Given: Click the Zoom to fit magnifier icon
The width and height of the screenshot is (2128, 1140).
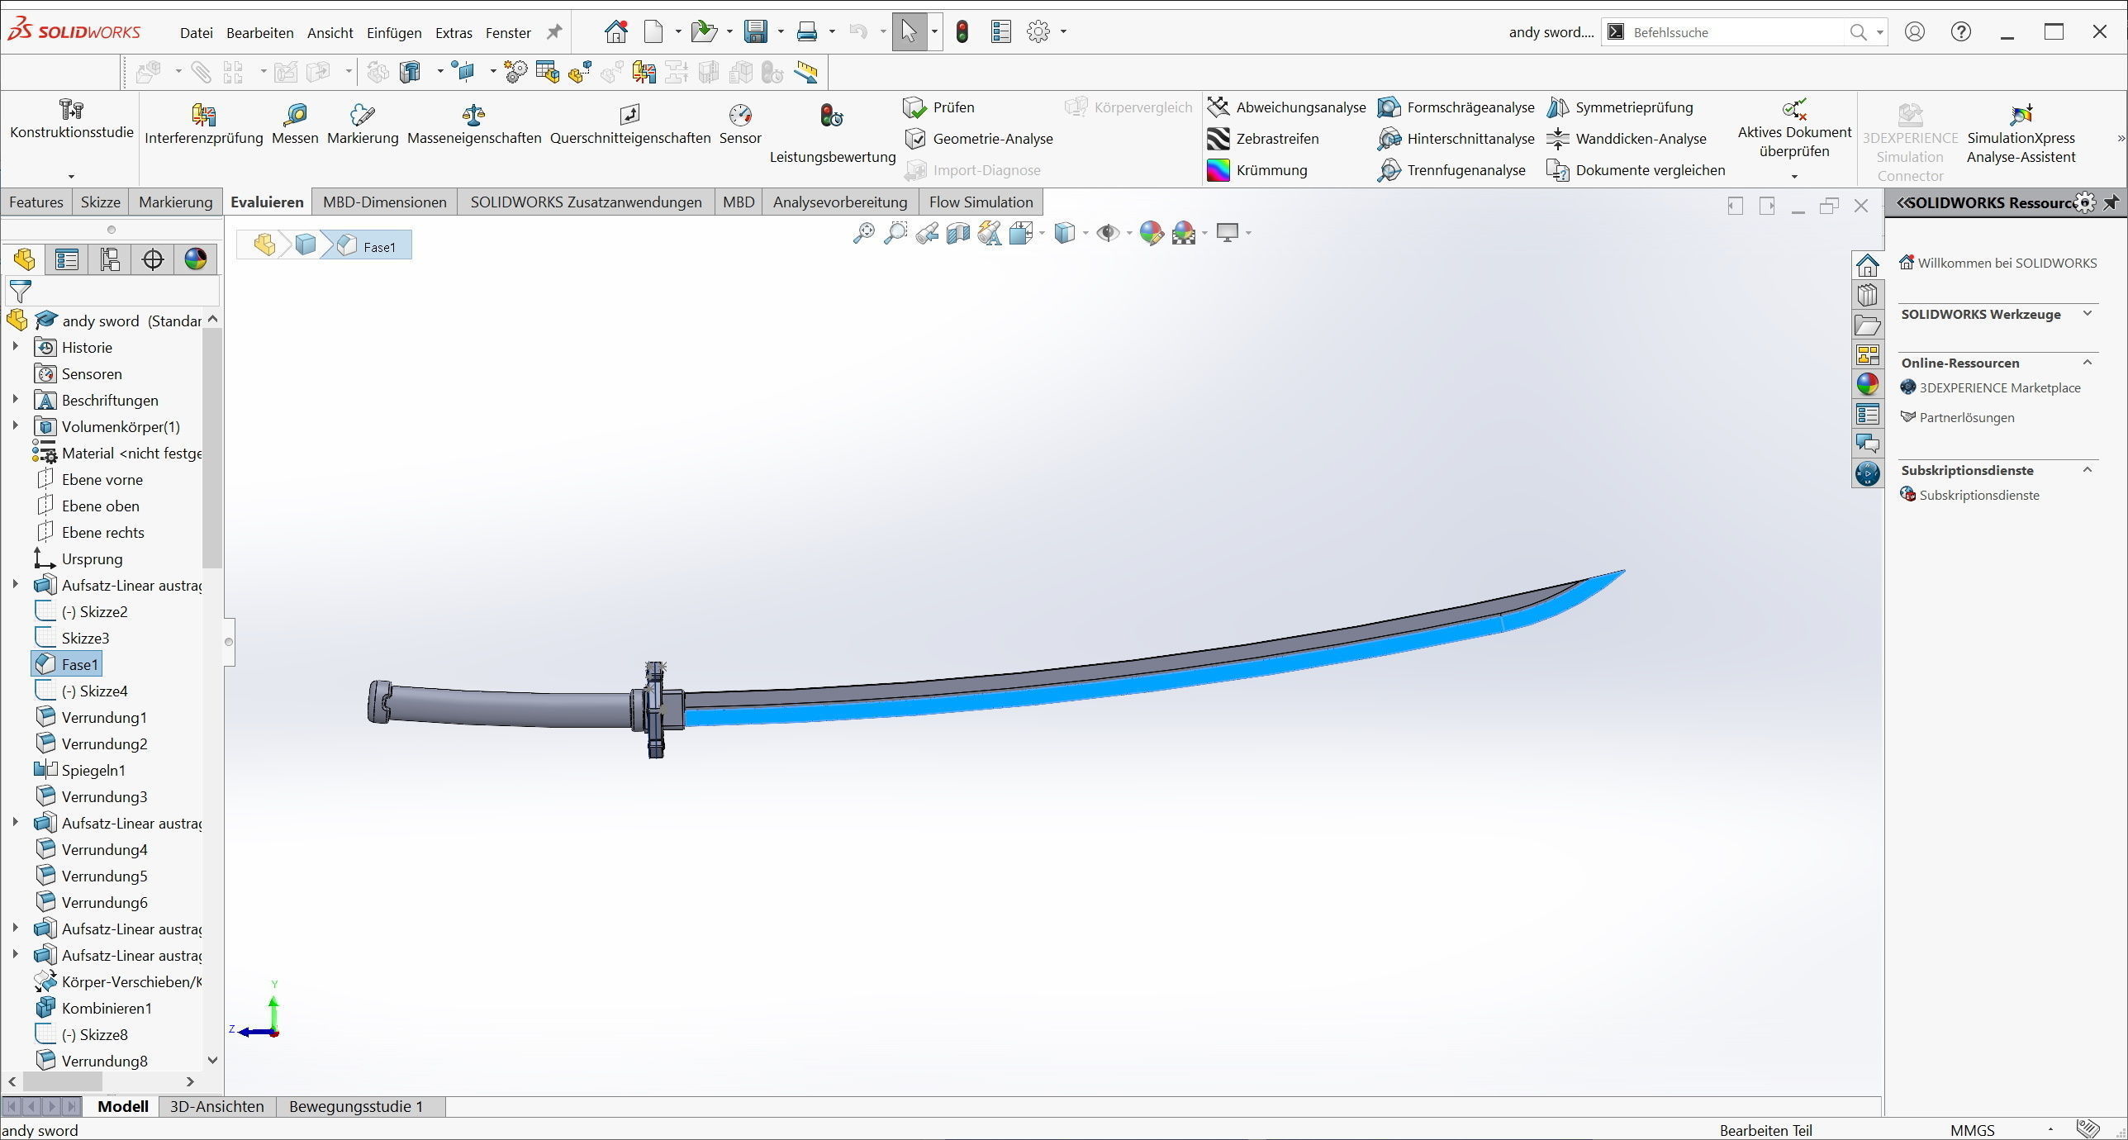Looking at the screenshot, I should (x=863, y=233).
